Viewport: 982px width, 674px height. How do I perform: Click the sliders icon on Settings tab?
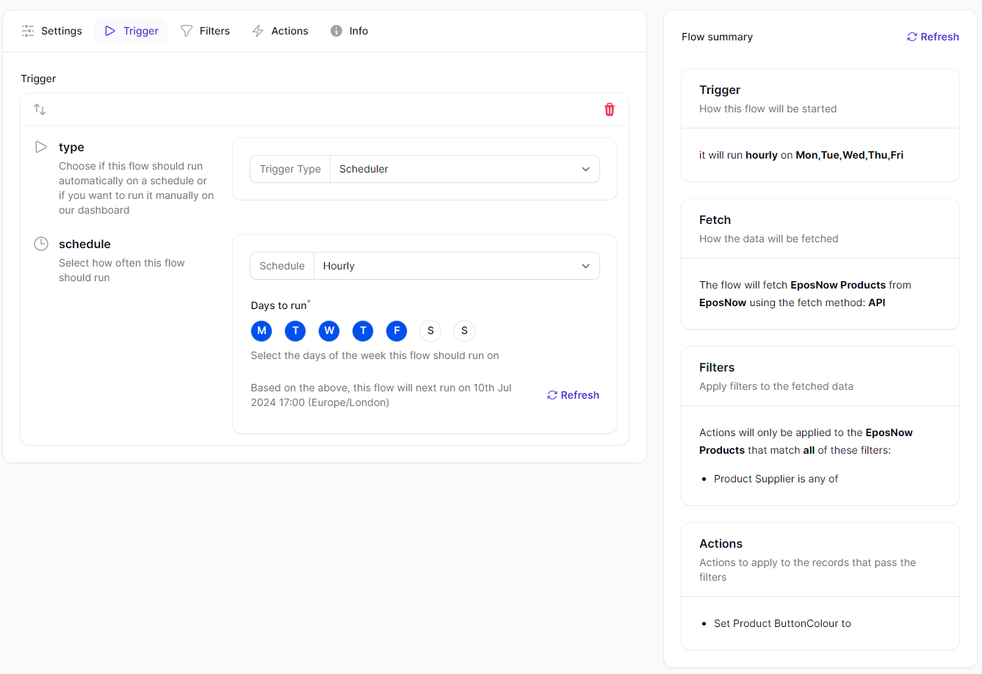28,31
